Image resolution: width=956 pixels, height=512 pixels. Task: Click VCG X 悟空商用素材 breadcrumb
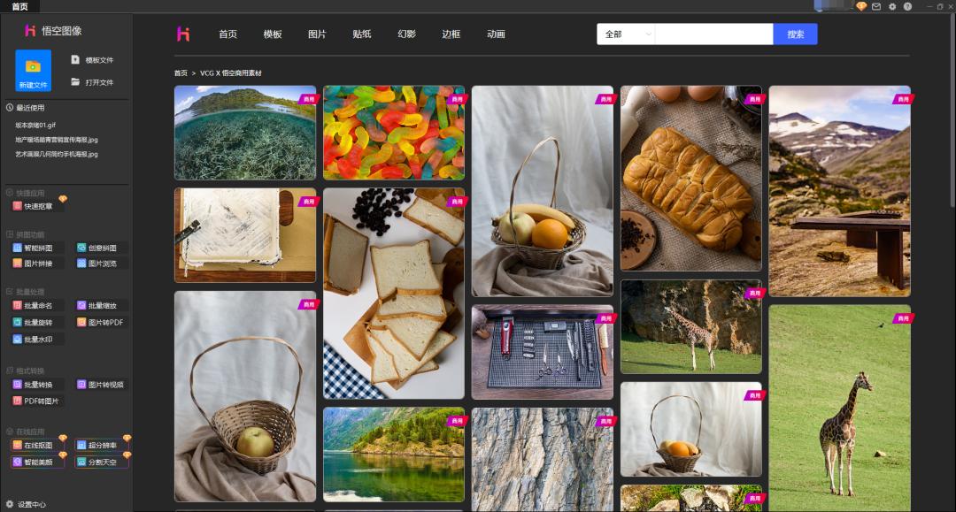click(230, 73)
